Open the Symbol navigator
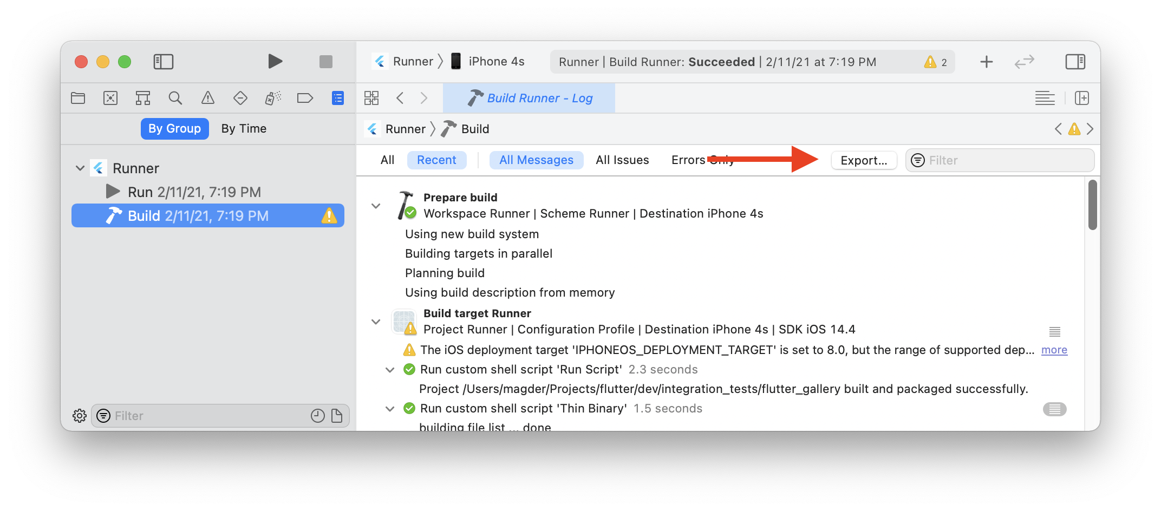The height and width of the screenshot is (511, 1161). (x=143, y=98)
